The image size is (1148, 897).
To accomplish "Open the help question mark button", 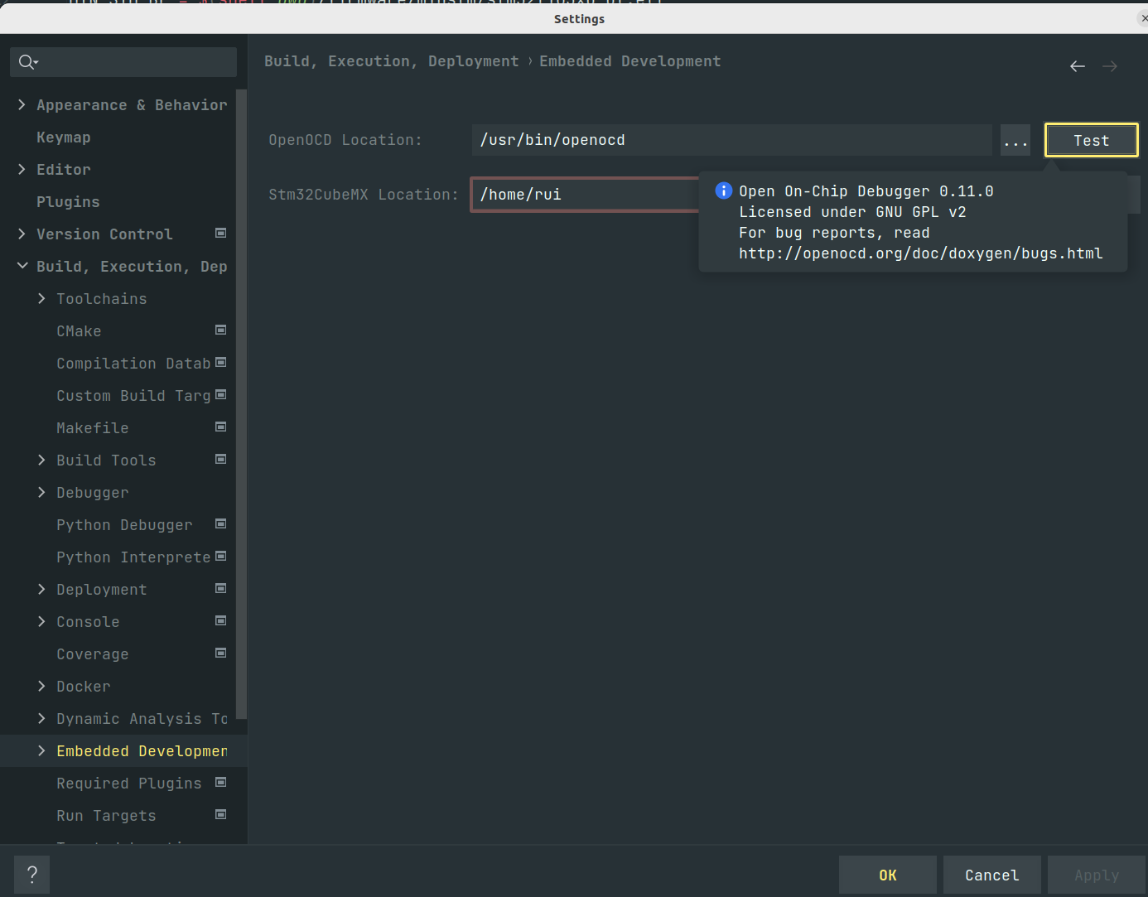I will pyautogui.click(x=32, y=875).
